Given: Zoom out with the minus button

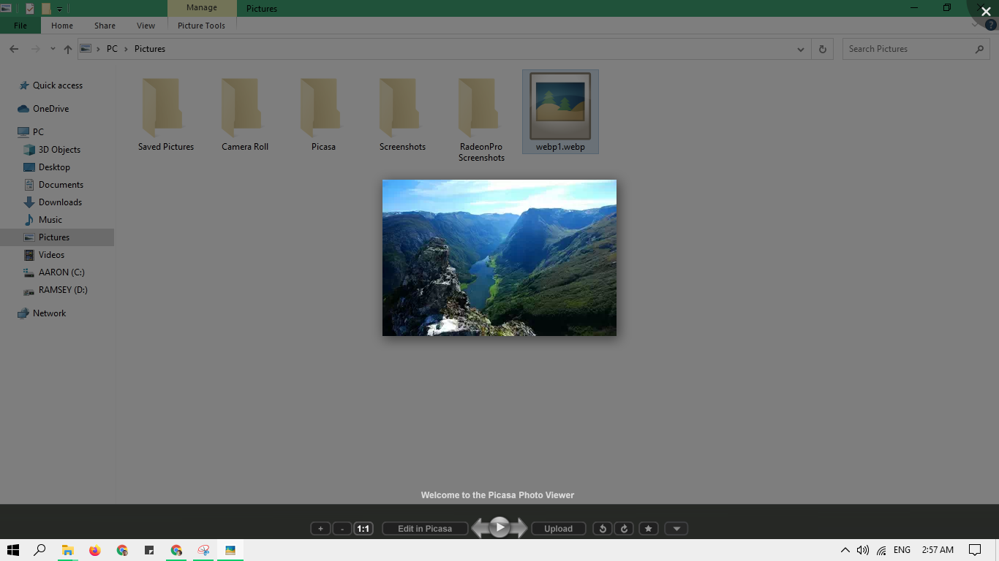Looking at the screenshot, I should pyautogui.click(x=342, y=529).
